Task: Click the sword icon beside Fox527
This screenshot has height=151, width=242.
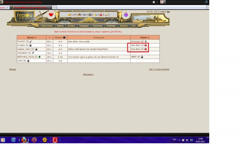Action: [x=31, y=42]
